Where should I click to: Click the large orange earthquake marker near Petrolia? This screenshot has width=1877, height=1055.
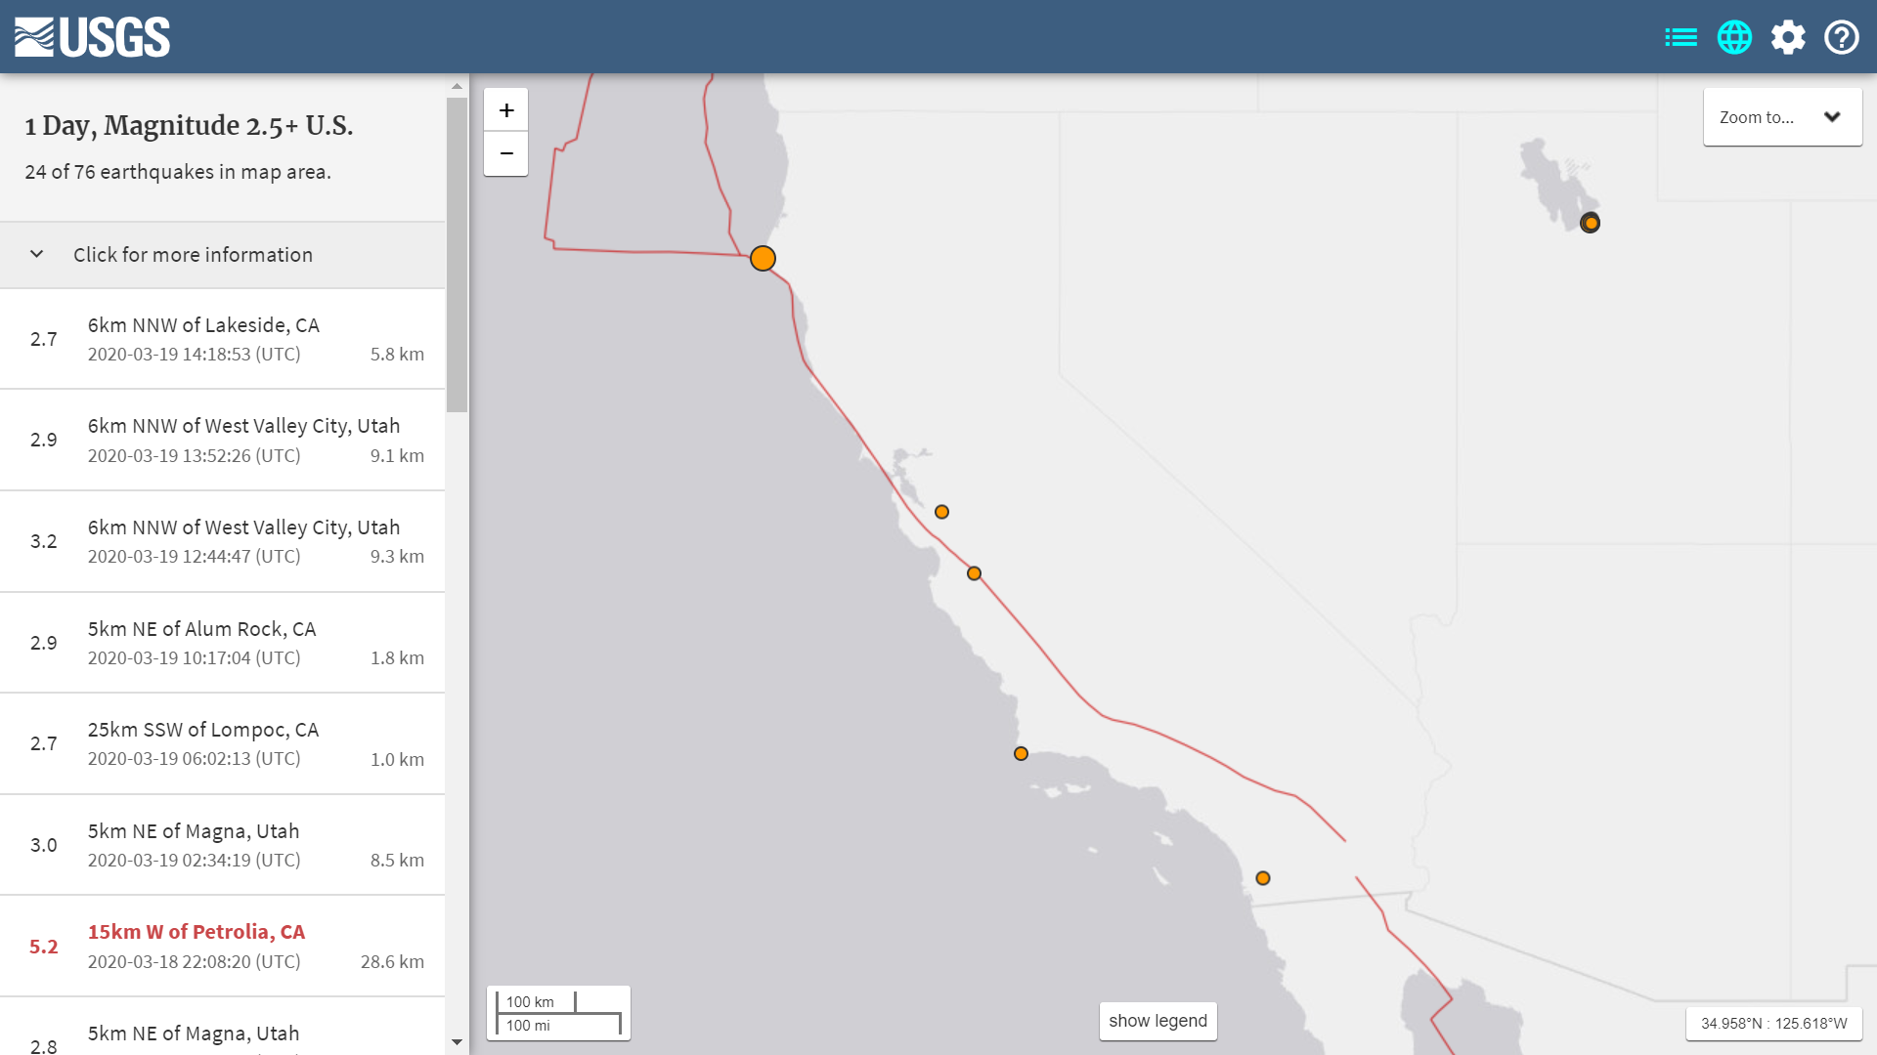(x=763, y=259)
